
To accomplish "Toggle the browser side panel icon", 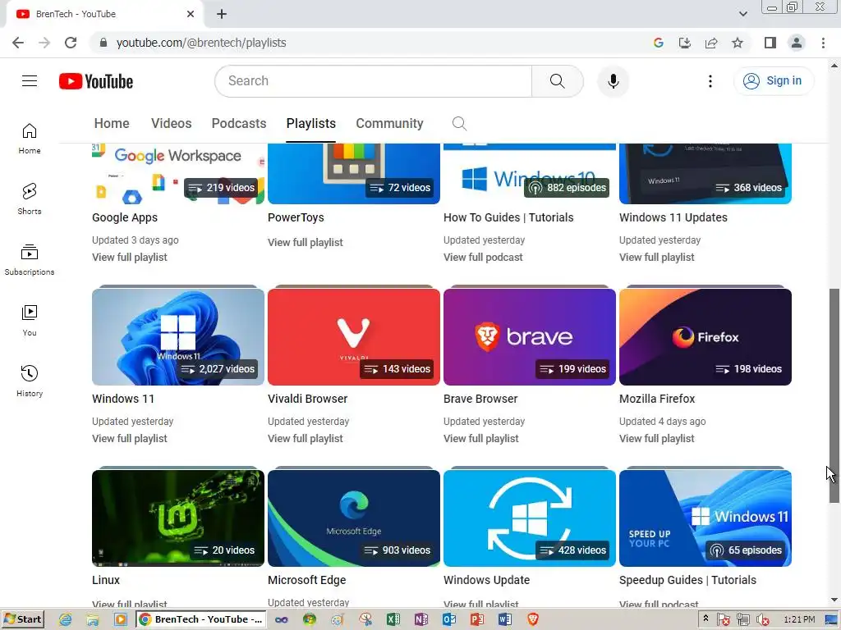I will coord(770,43).
